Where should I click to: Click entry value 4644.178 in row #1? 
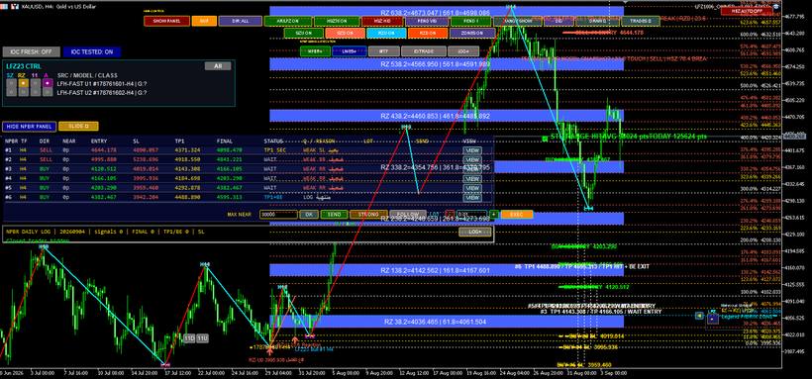click(103, 150)
